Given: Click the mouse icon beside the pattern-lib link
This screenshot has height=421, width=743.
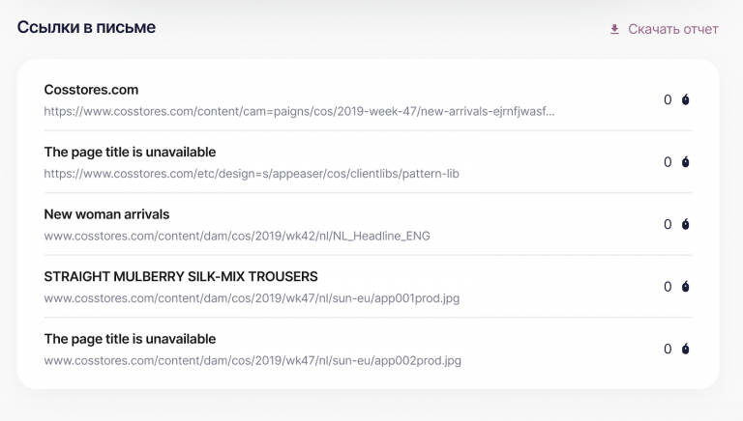Looking at the screenshot, I should click(685, 162).
